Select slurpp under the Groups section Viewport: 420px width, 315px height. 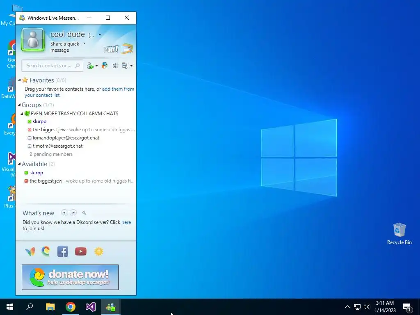[x=39, y=121]
